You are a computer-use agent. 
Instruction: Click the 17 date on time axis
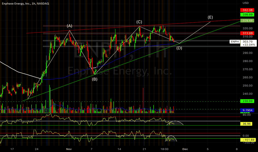click(x=12, y=149)
